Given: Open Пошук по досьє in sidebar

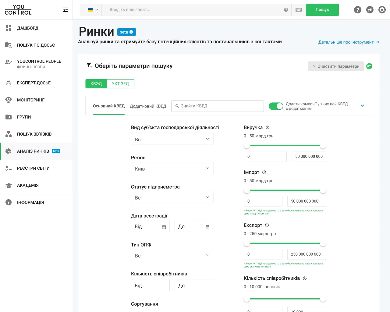Looking at the screenshot, I should (36, 45).
